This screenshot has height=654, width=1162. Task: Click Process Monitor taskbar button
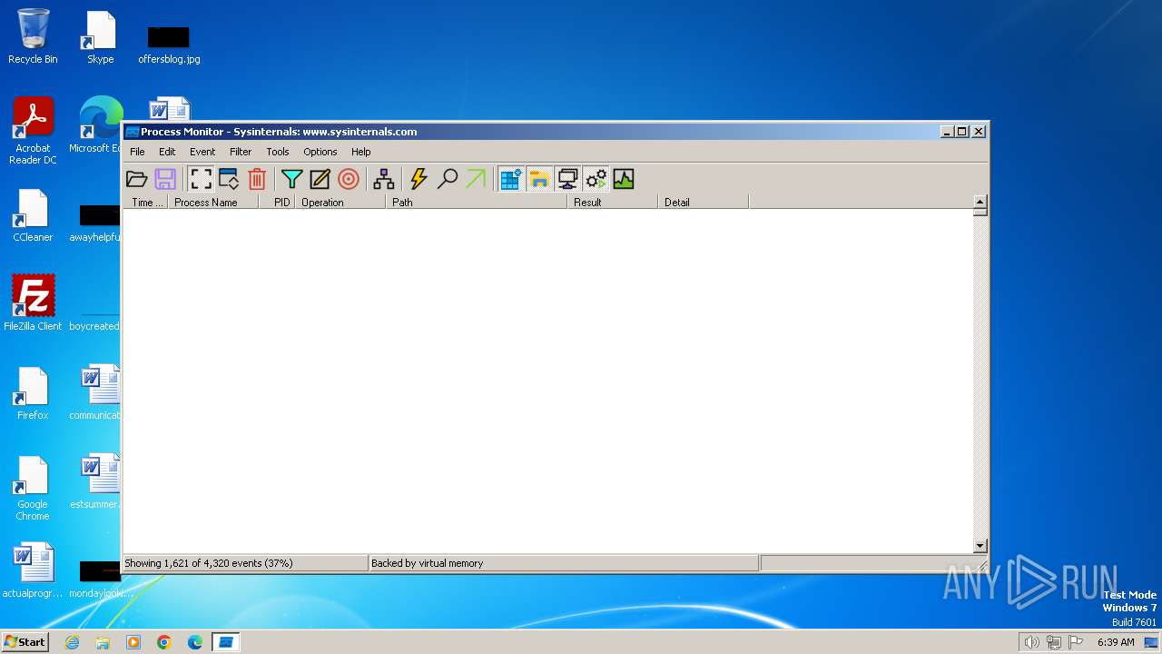click(x=226, y=642)
